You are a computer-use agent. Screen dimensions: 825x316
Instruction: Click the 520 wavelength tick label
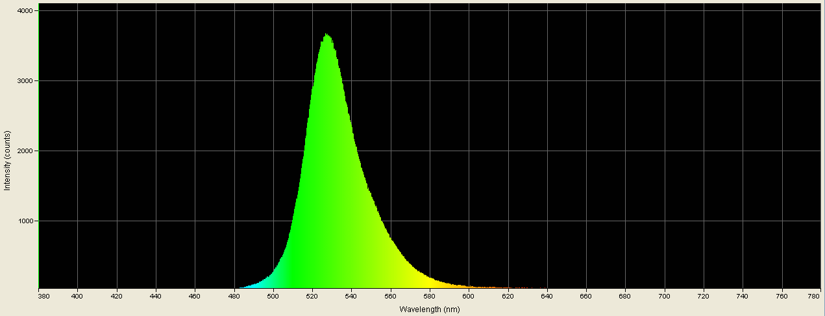click(x=312, y=296)
